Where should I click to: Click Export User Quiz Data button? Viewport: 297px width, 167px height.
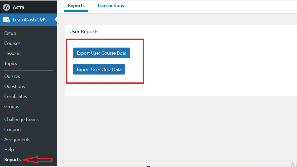click(x=99, y=69)
